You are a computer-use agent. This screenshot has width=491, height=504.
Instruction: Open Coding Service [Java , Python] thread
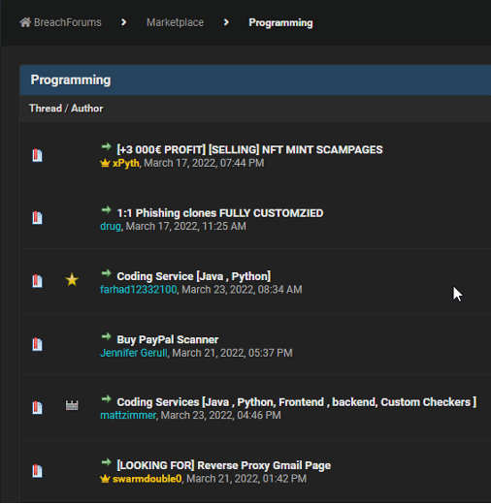pyautogui.click(x=194, y=276)
